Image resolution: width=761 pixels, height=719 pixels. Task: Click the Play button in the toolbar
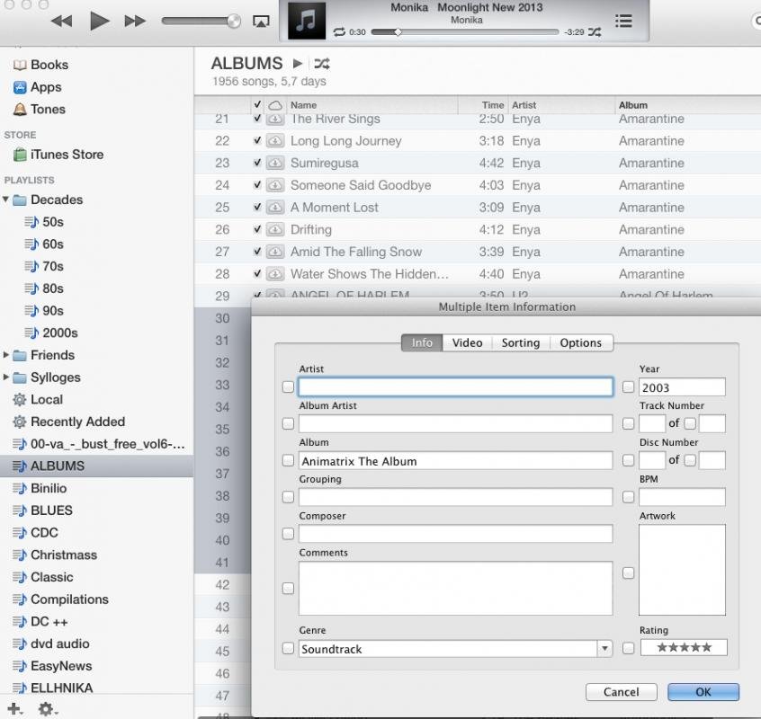pos(99,21)
